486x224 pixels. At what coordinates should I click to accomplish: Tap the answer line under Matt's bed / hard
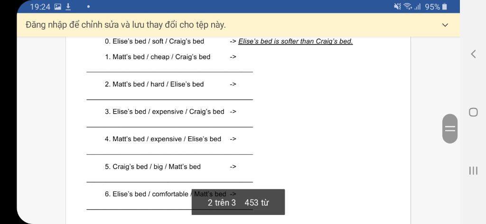coord(169,99)
